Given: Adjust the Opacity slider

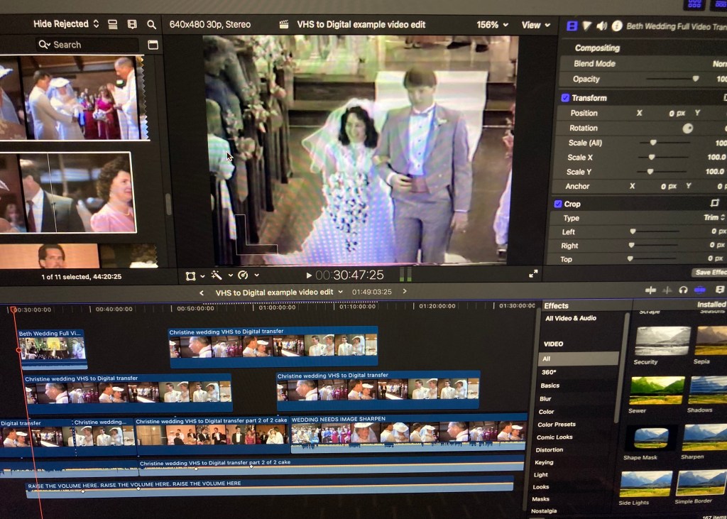Looking at the screenshot, I should tap(695, 80).
